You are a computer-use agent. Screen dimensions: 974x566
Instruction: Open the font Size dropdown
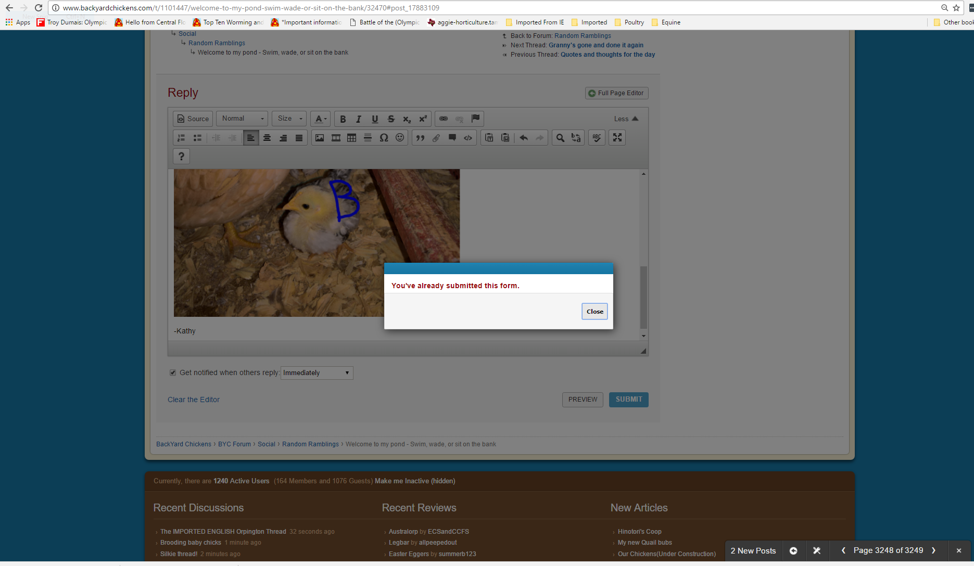click(289, 119)
